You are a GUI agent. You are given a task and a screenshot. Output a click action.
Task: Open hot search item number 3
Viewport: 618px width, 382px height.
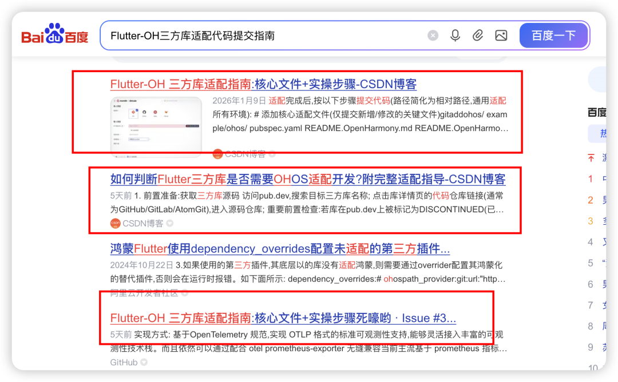pos(597,221)
